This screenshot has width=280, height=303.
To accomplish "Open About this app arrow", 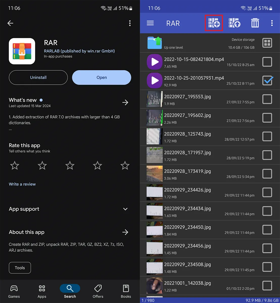I will 125,232.
